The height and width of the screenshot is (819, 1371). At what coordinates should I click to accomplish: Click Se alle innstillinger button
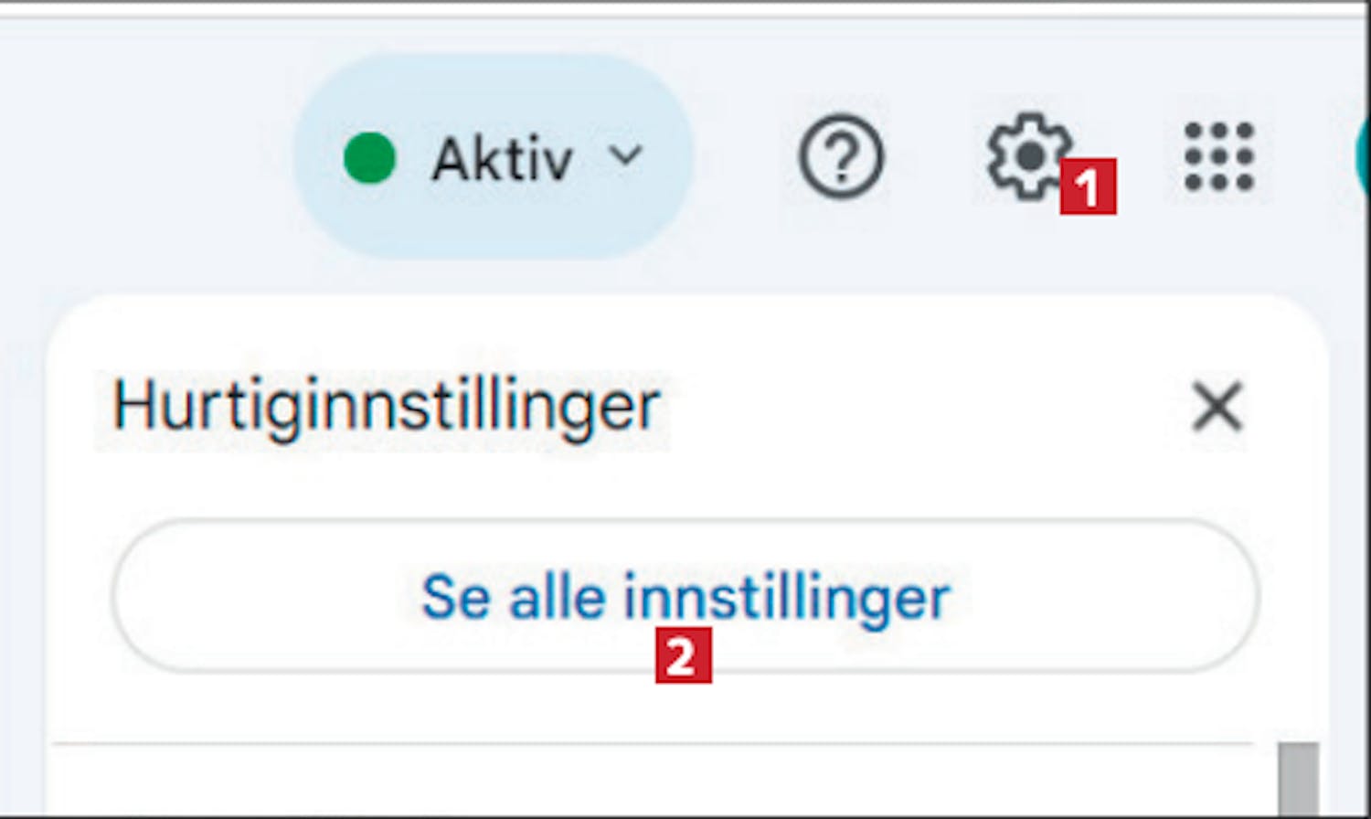685,596
